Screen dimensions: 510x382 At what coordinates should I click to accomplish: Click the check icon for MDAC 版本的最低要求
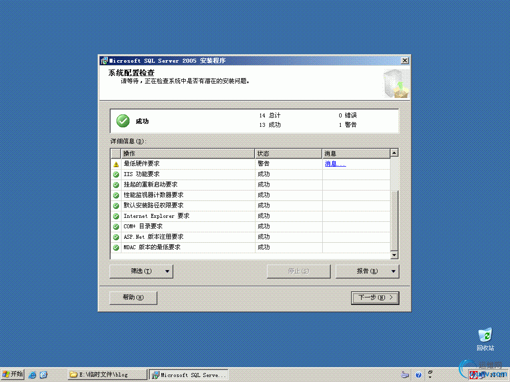coord(116,247)
